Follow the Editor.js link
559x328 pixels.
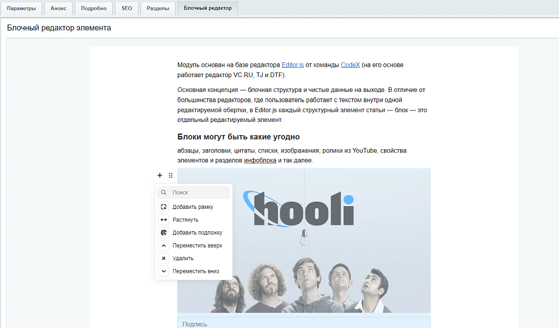tap(293, 65)
